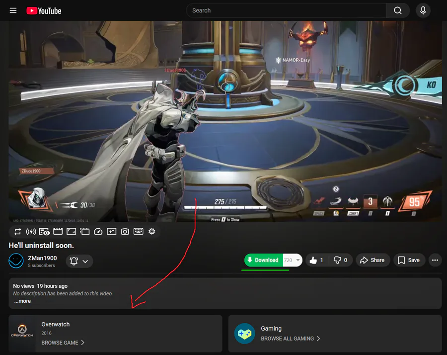Screen dimensions: 447x355
Task: Expand the description with ...more
Action: pyautogui.click(x=22, y=301)
